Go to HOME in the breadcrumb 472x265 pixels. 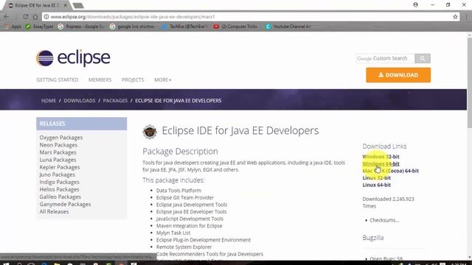click(x=49, y=101)
